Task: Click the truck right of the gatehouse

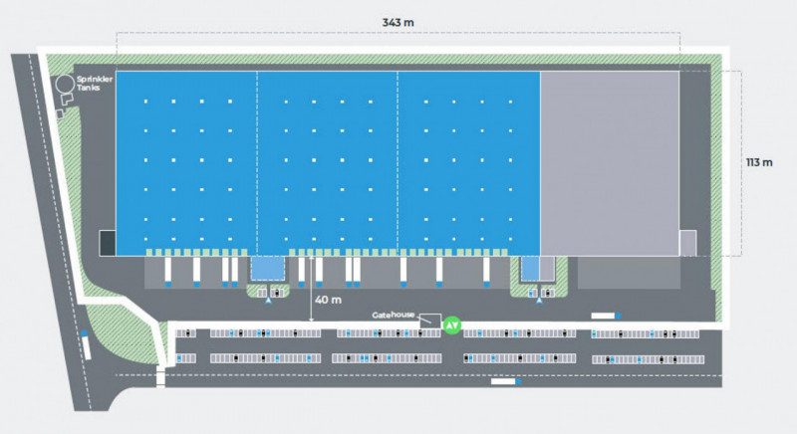Action: click(605, 316)
